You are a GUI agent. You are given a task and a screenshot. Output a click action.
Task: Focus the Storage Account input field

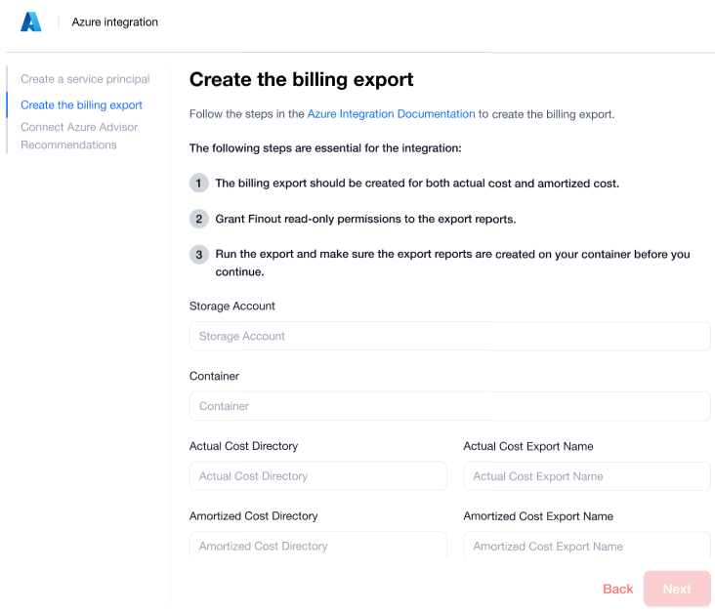click(x=449, y=337)
